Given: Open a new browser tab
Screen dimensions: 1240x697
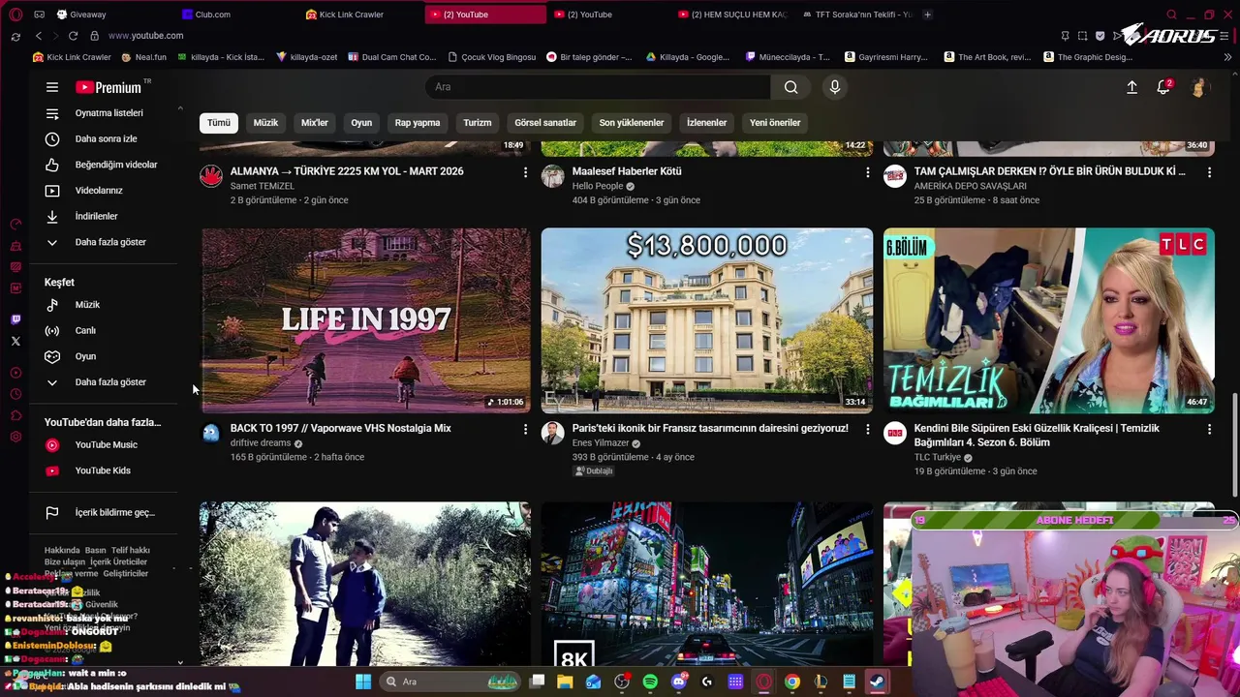Looking at the screenshot, I should [x=927, y=15].
